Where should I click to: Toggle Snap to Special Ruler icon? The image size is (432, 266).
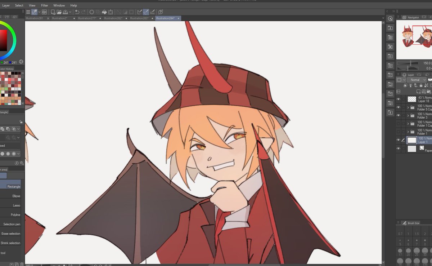click(146, 12)
